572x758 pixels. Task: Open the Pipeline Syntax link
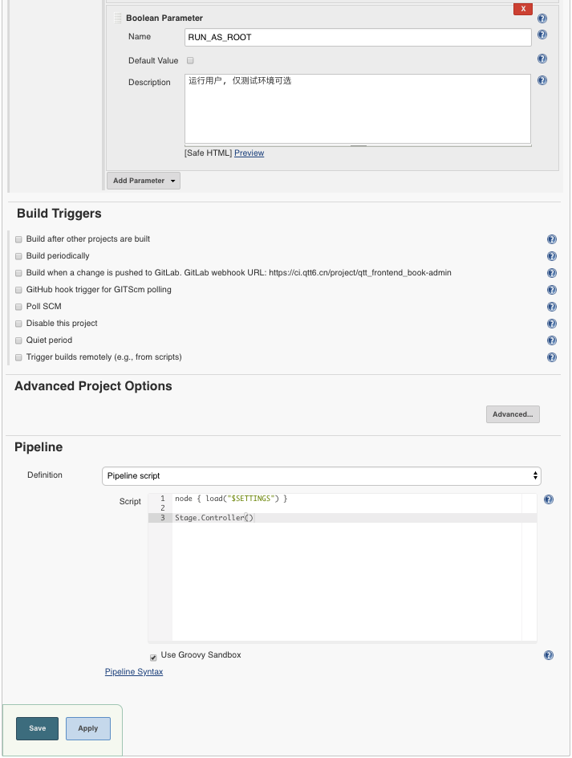coord(134,672)
